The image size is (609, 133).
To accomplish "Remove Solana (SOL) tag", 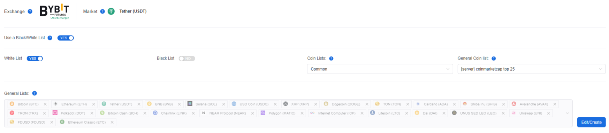I will pyautogui.click(x=223, y=104).
